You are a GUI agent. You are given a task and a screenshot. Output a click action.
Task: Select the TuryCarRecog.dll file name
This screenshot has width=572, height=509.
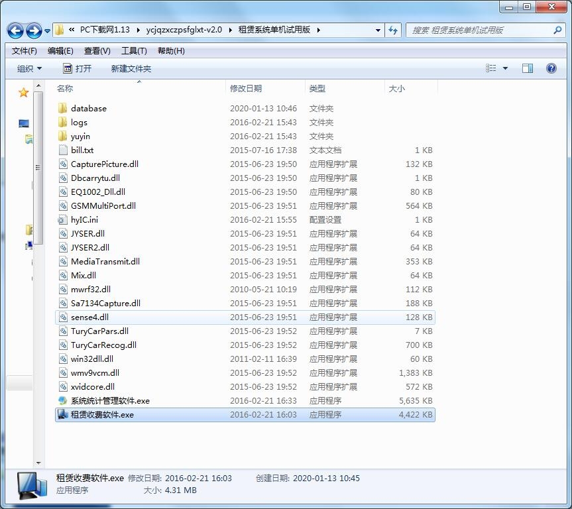(x=103, y=345)
